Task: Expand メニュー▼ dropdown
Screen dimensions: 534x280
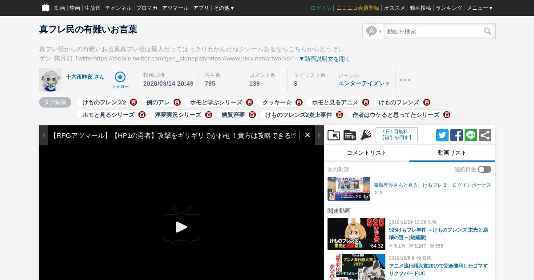Action: click(x=480, y=8)
